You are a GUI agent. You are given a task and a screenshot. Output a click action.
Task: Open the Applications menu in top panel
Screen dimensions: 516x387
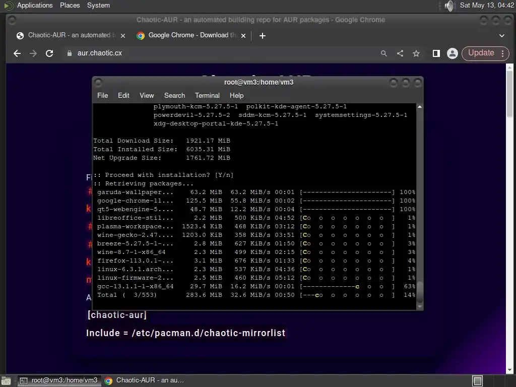[35, 5]
